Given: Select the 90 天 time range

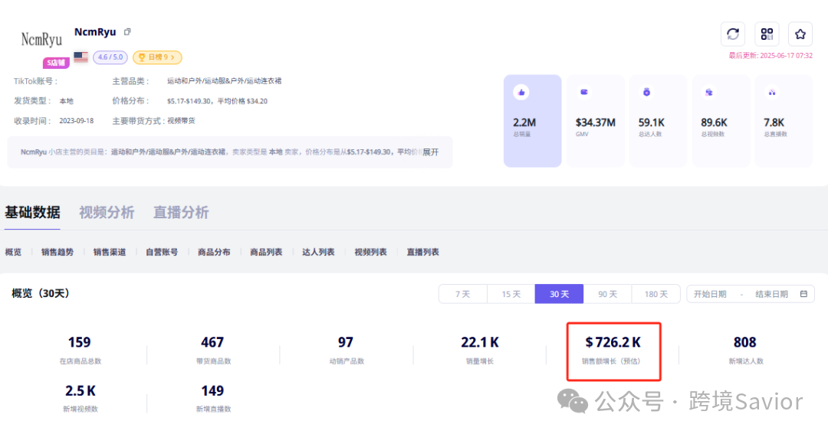Looking at the screenshot, I should pyautogui.click(x=608, y=294).
